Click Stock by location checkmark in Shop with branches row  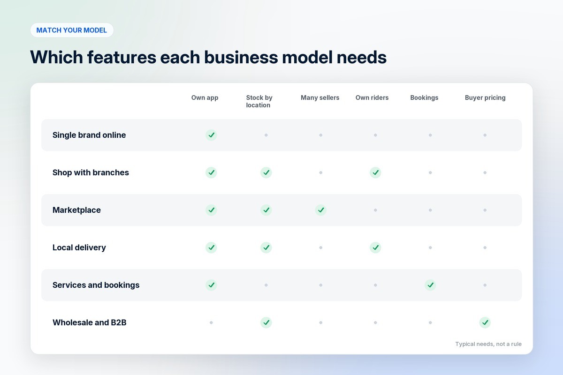point(266,172)
